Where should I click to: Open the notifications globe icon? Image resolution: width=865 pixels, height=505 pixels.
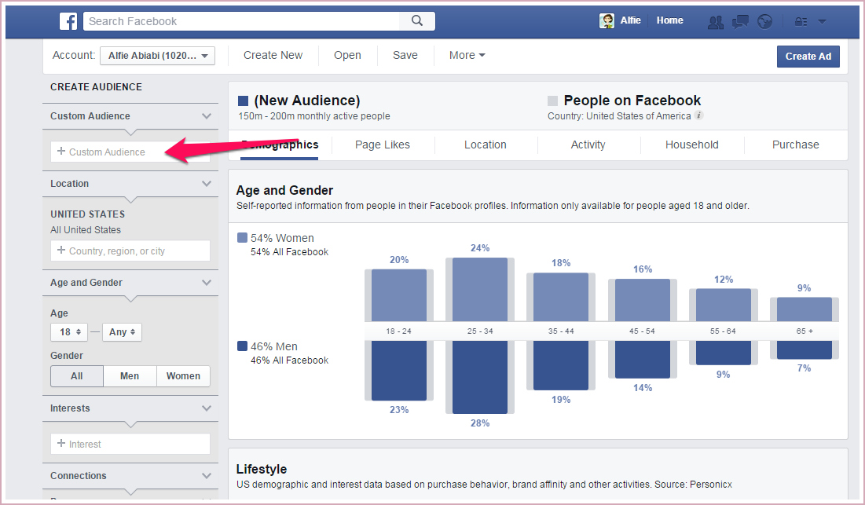pos(764,22)
